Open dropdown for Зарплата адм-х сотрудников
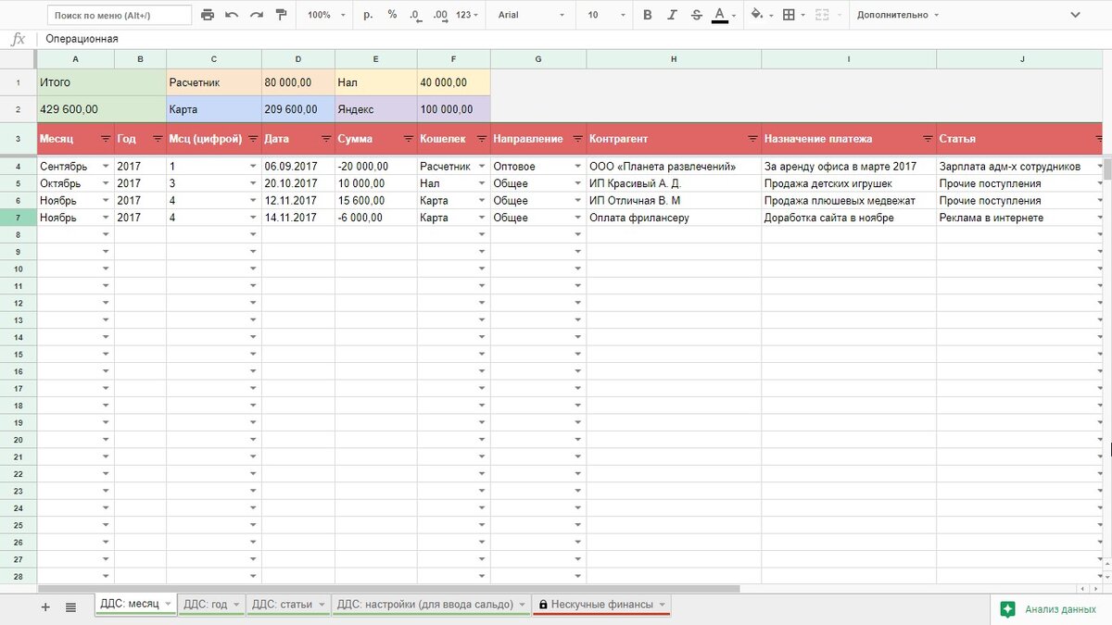The width and height of the screenshot is (1112, 625). pos(1099,167)
